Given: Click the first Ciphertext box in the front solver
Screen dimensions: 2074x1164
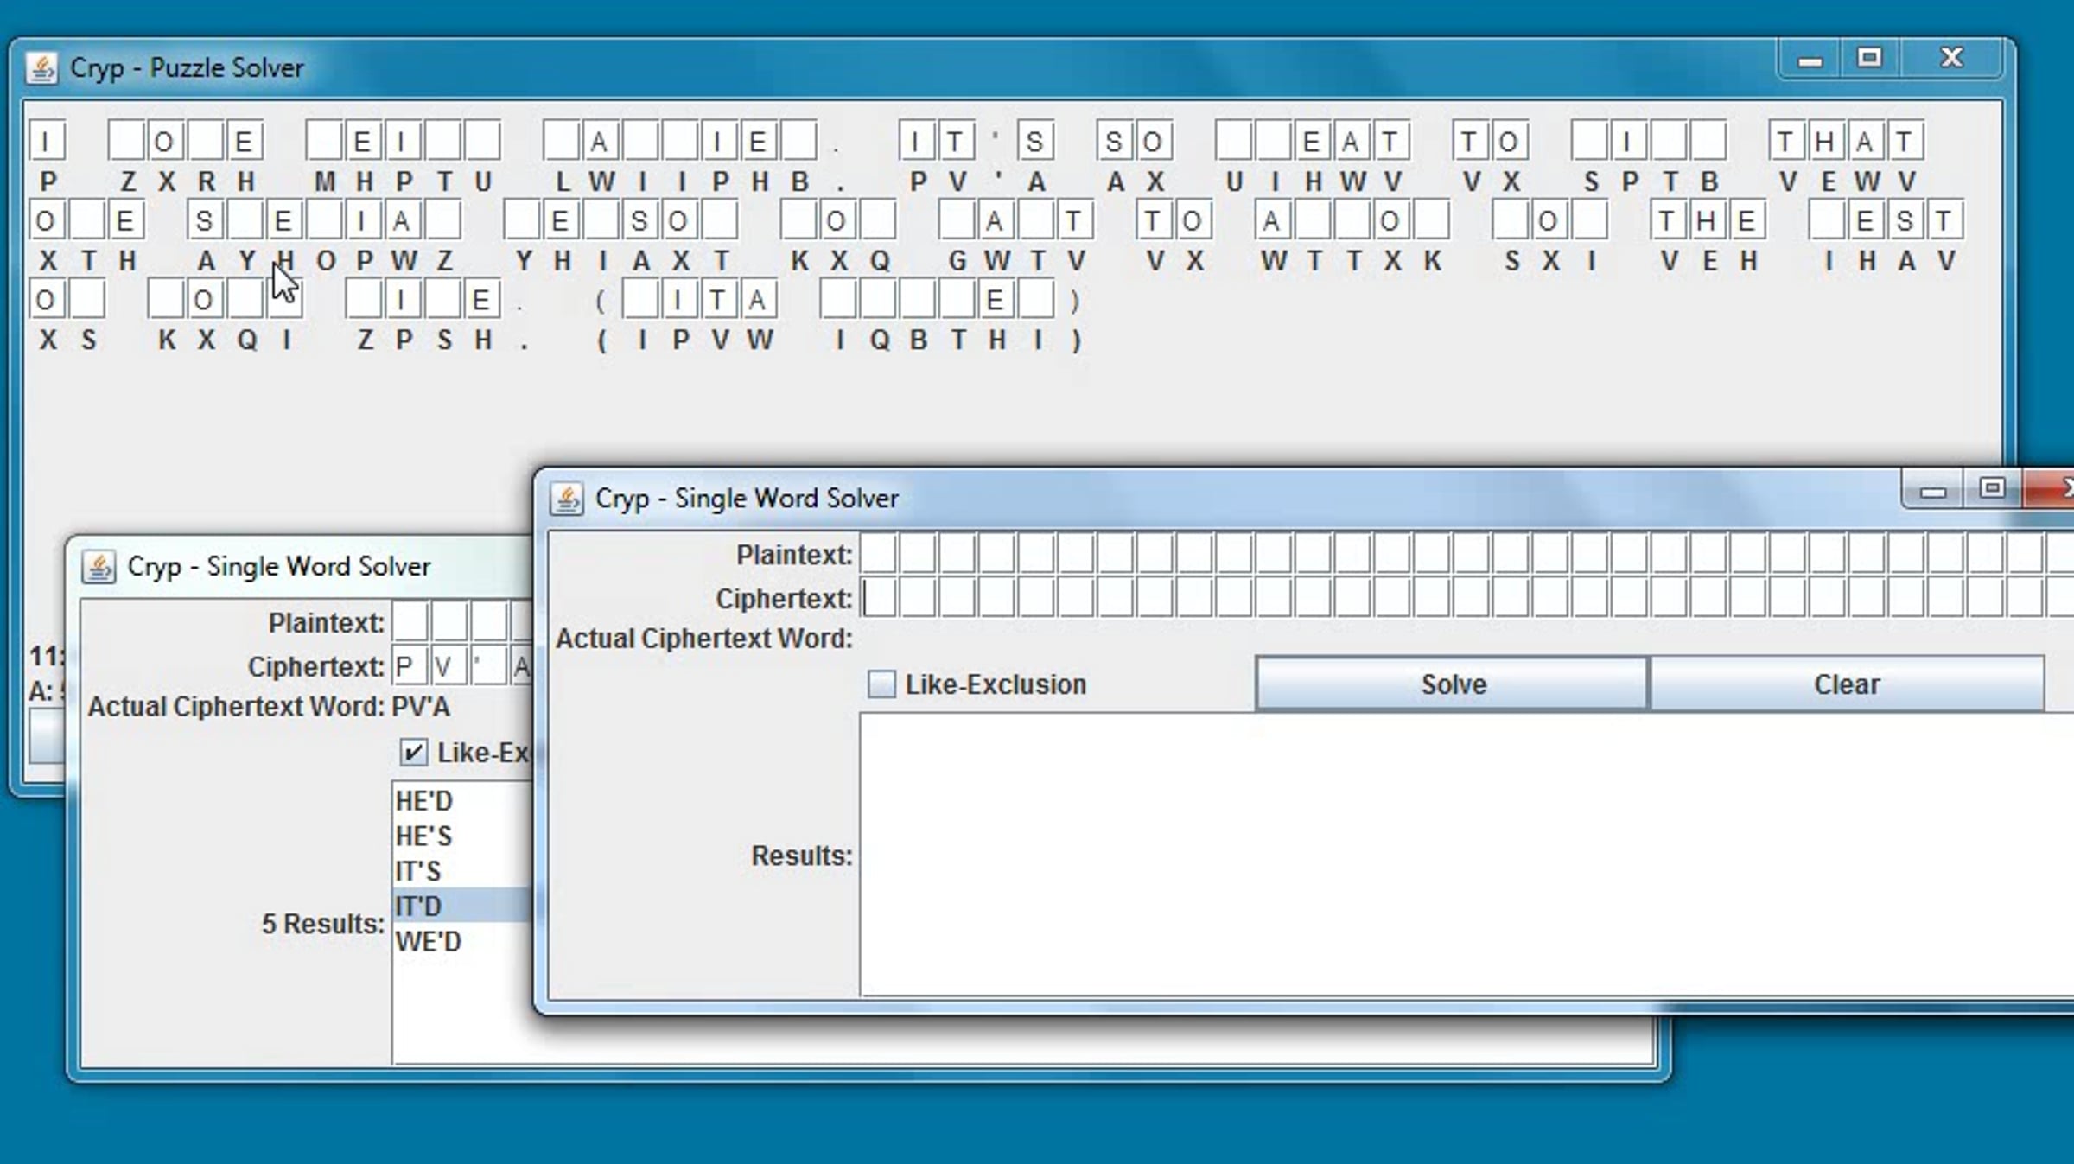Looking at the screenshot, I should coord(878,598).
